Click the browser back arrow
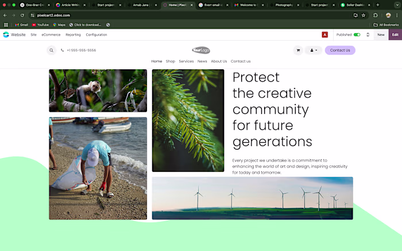402x251 pixels. pyautogui.click(x=5, y=15)
